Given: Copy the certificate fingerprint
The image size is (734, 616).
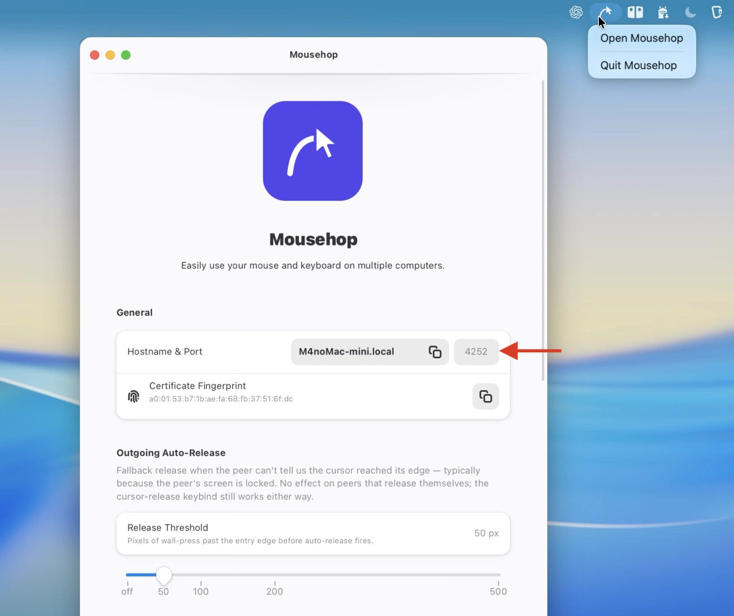Looking at the screenshot, I should (x=486, y=396).
